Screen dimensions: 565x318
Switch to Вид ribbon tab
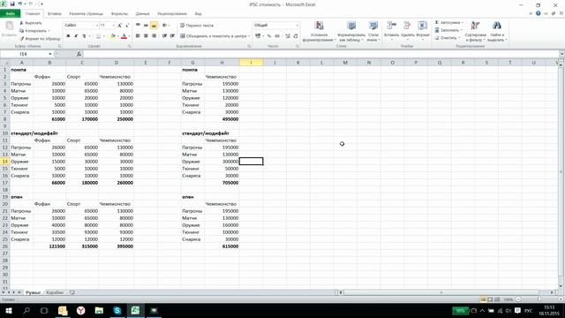tap(198, 14)
